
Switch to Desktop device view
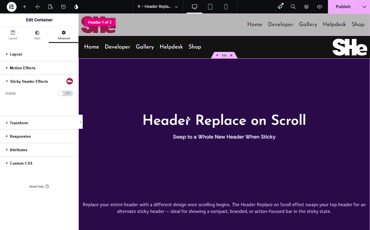point(195,7)
